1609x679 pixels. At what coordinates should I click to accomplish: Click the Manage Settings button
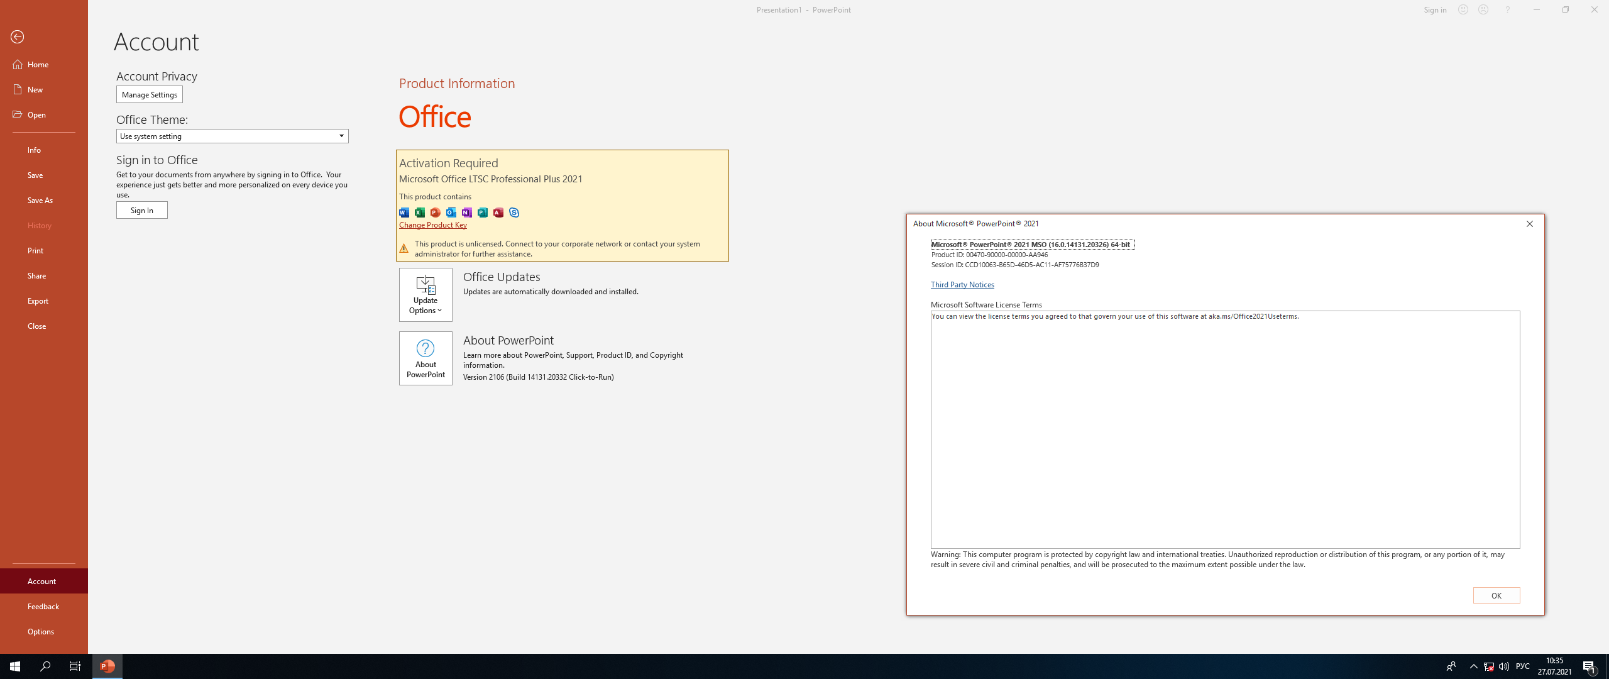point(150,94)
